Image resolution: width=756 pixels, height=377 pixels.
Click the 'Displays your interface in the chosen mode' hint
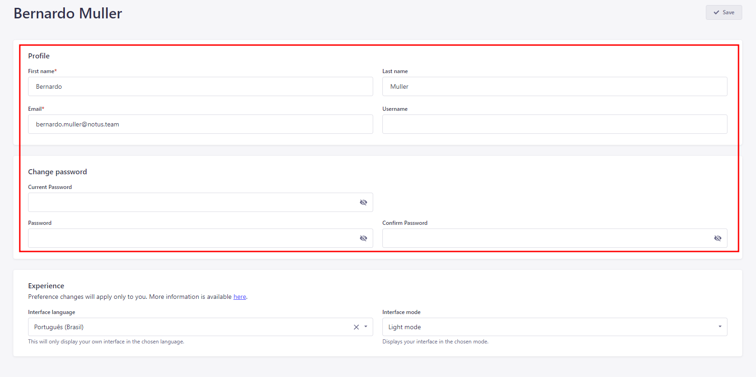435,342
